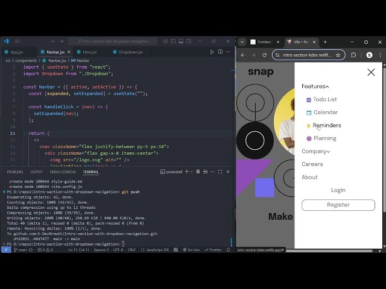The image size is (386, 289).
Task: Toggle the bottom panel layout icon
Action: coord(181,41)
